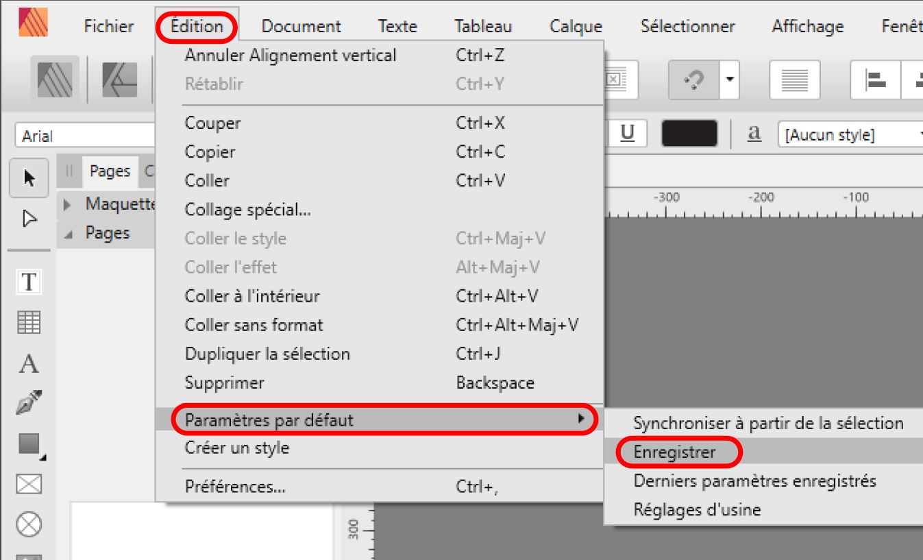Open the Document menu
Viewport: 923px width, 560px height.
(301, 27)
